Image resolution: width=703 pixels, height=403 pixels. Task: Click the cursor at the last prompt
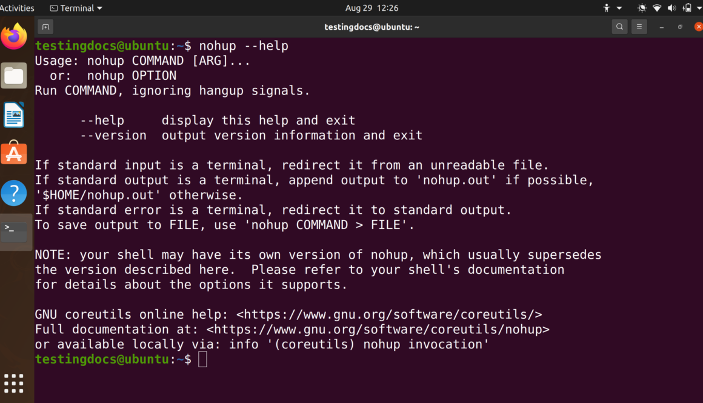[x=202, y=359]
